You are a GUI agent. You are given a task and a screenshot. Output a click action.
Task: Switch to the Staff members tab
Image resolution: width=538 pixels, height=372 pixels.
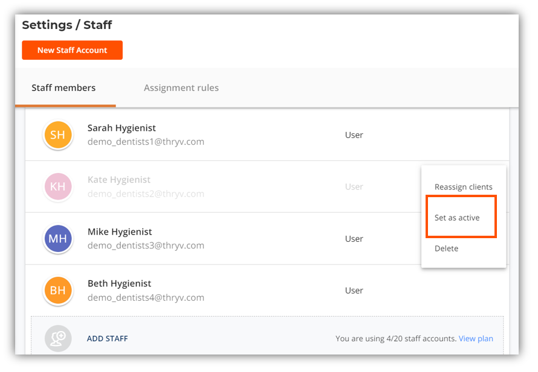coord(63,88)
